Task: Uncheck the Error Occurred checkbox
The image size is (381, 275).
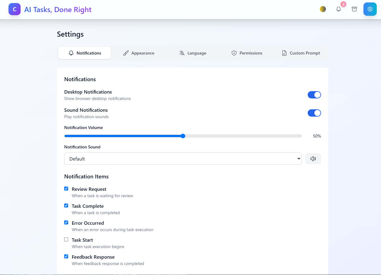Action: pyautogui.click(x=66, y=222)
